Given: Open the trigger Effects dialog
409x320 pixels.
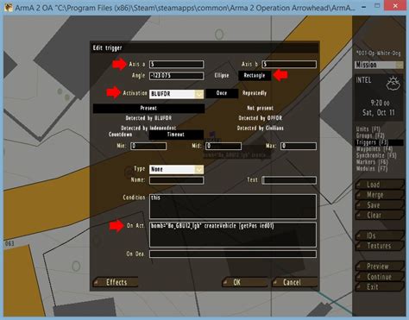Looking at the screenshot, I should point(116,282).
